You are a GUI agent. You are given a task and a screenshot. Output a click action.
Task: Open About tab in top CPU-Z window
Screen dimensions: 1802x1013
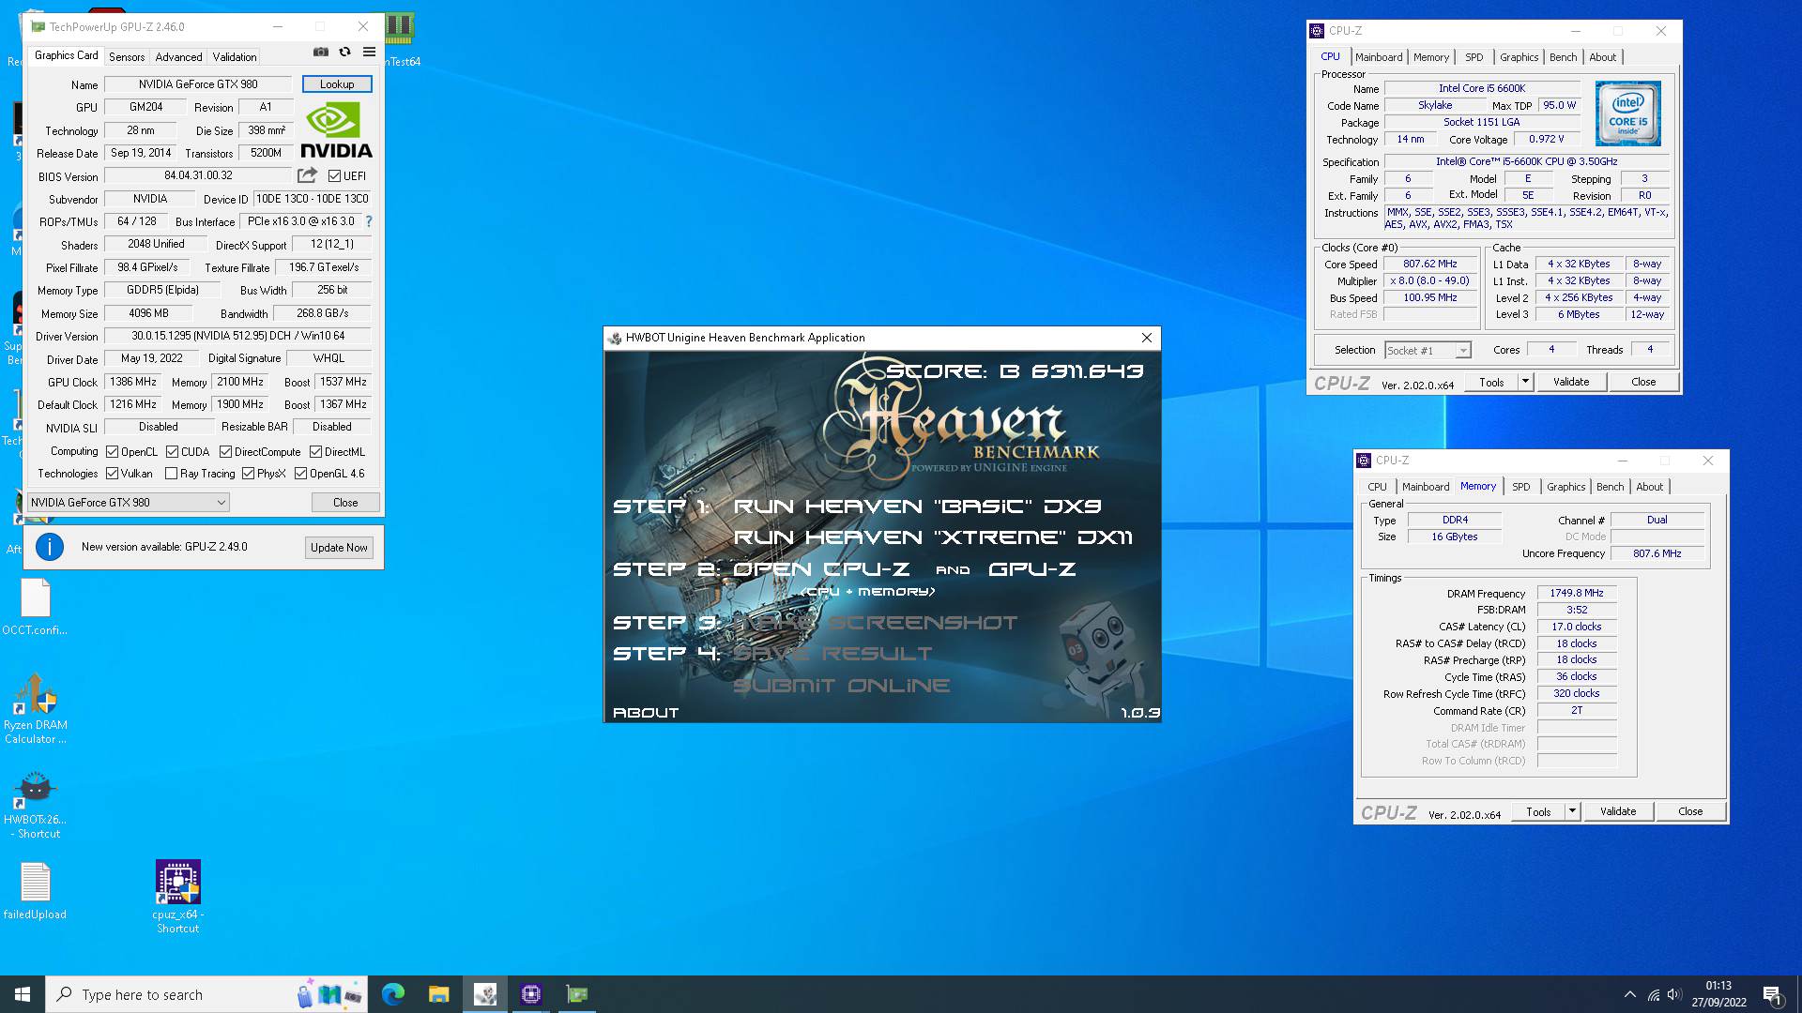[1602, 57]
